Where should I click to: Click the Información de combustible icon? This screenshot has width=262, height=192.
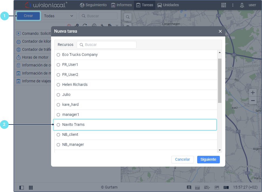[x=18, y=65]
